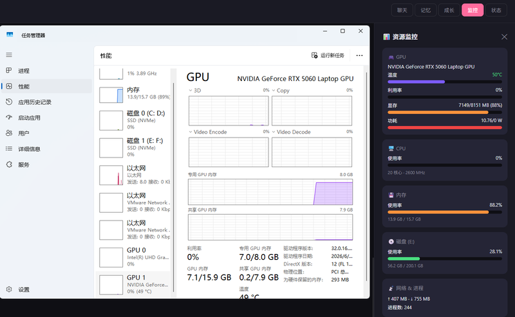The height and width of the screenshot is (317, 515).
Task: Click the 7.0/8.0 GB dedicated memory value
Action: [x=259, y=257]
